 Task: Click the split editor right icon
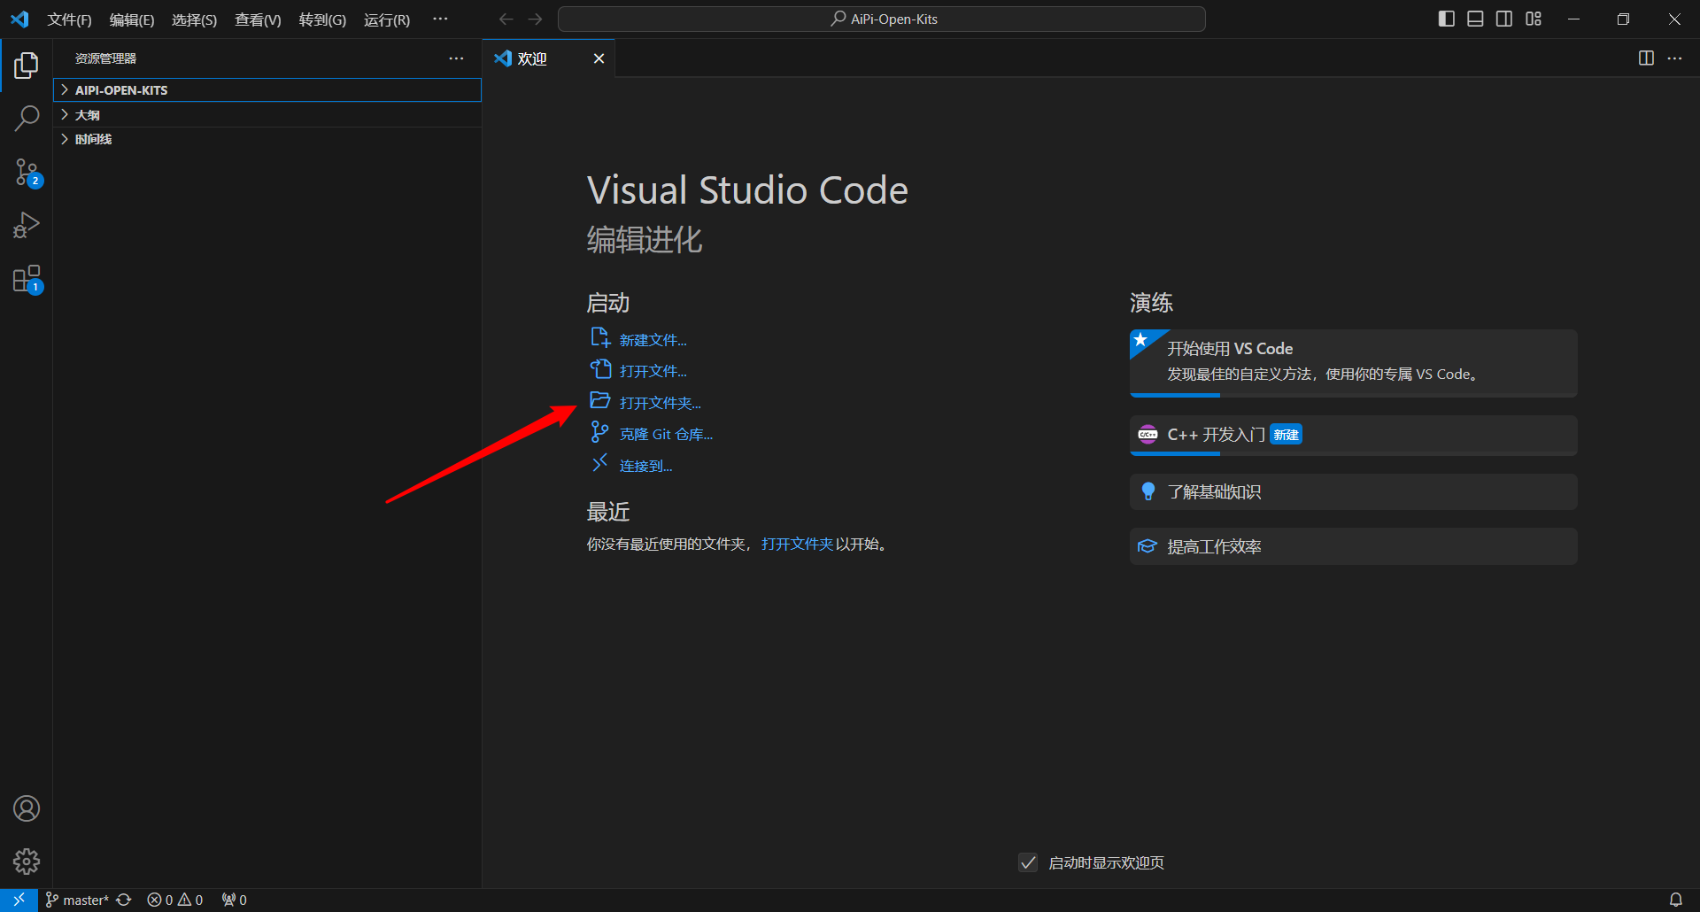pos(1646,58)
